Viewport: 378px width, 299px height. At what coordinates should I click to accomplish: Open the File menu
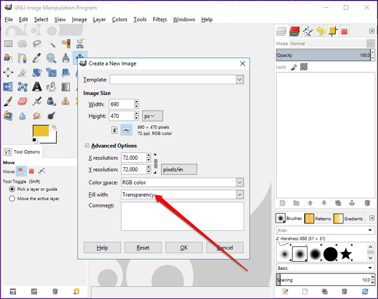coord(9,20)
